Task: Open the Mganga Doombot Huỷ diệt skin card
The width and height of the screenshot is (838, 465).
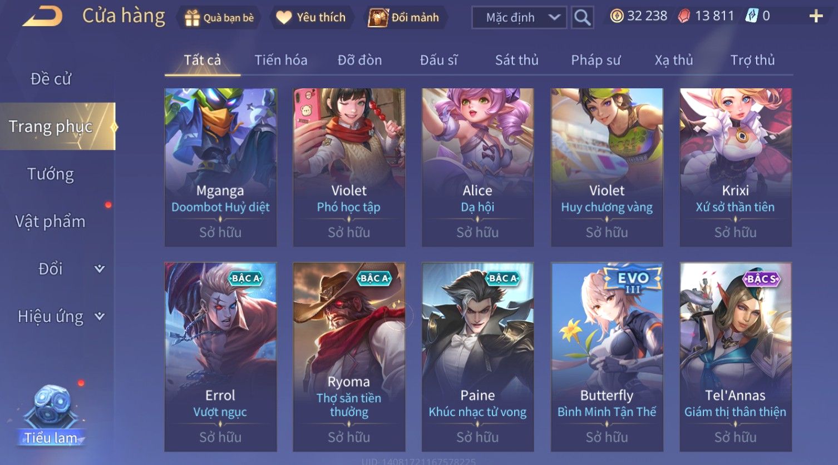Action: (x=220, y=167)
